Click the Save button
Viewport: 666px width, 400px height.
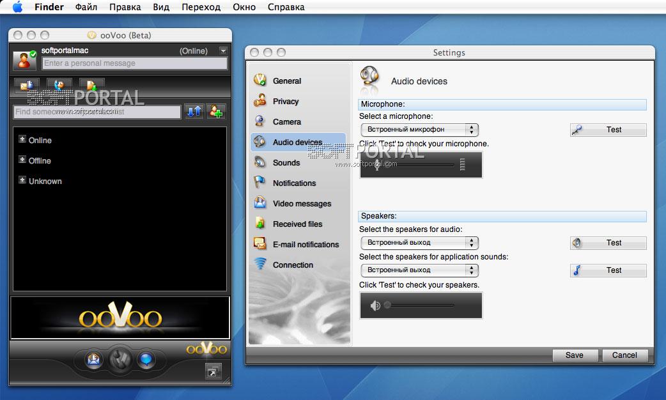pos(575,355)
